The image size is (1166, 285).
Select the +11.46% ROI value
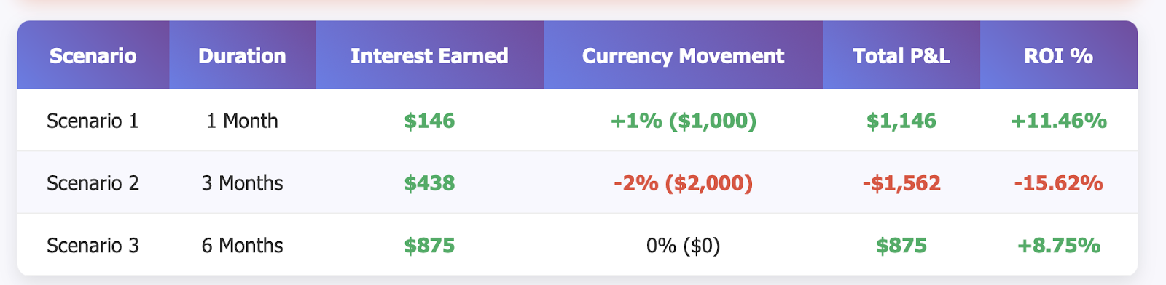click(x=1059, y=121)
